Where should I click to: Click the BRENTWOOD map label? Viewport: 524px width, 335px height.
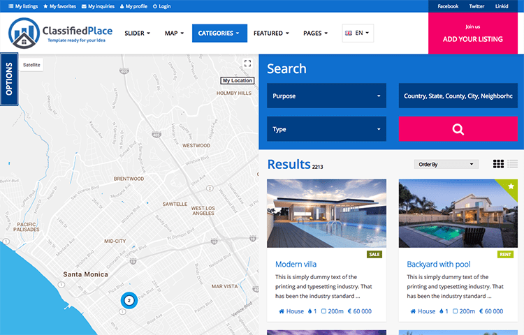pos(129,179)
